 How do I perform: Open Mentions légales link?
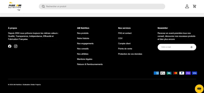click(x=85, y=59)
